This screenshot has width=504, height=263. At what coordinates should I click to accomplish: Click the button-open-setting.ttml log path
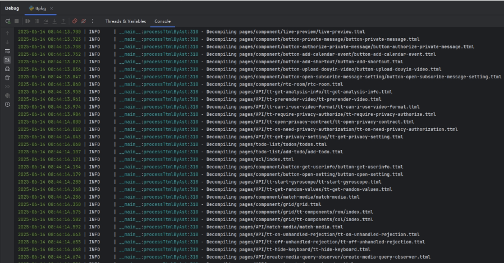[x=321, y=174]
